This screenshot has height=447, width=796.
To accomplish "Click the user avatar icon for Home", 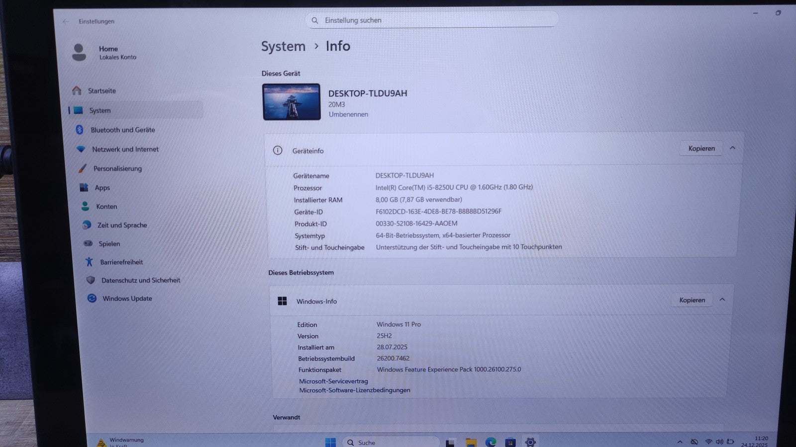I will [79, 53].
